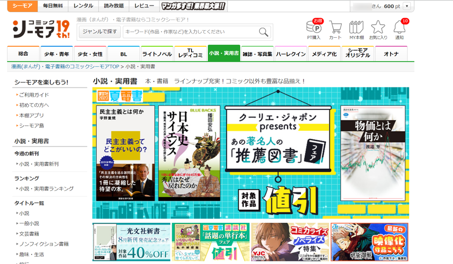The height and width of the screenshot is (264, 453).
Task: Open the 話題の単行本 フェア banner
Action: (x=211, y=242)
